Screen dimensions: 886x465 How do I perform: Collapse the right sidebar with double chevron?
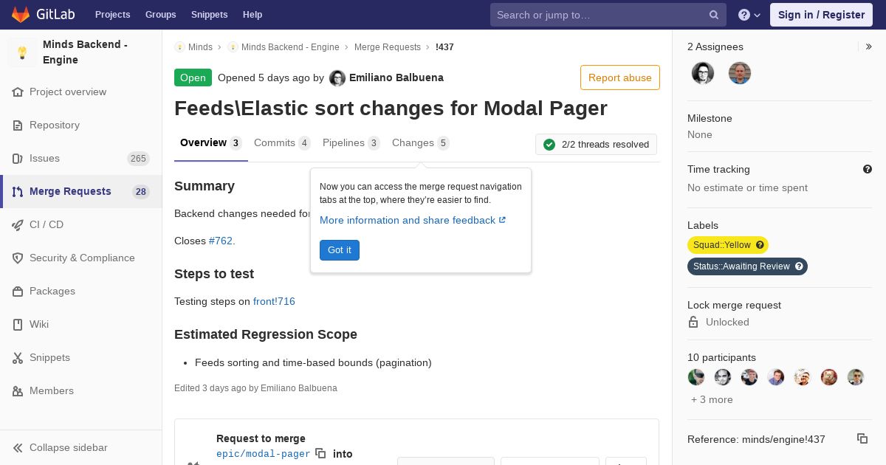coord(868,46)
